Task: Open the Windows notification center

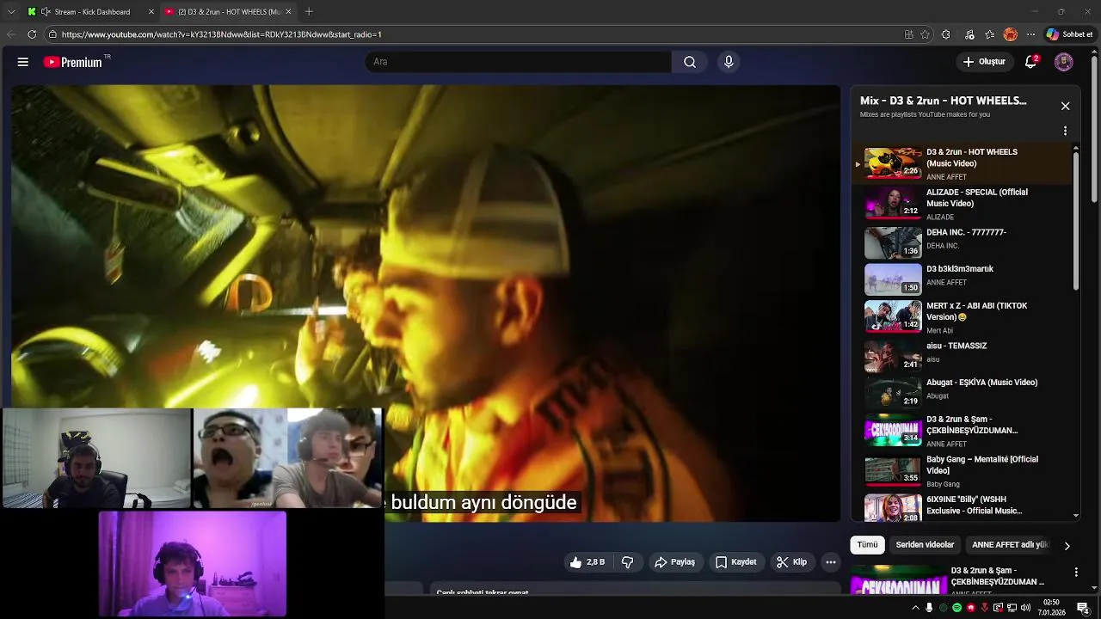Action: click(1083, 608)
